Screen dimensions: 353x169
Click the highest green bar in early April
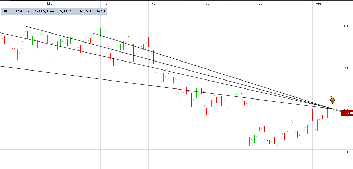(103, 29)
